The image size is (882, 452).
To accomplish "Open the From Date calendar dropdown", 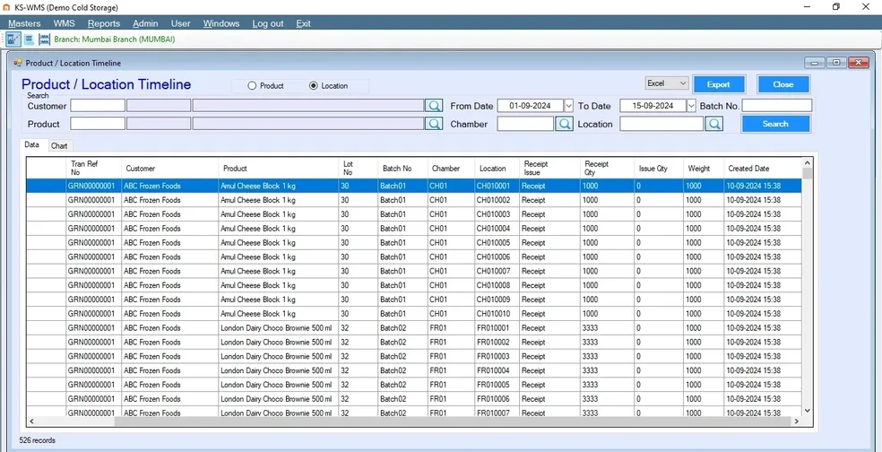I will [568, 106].
